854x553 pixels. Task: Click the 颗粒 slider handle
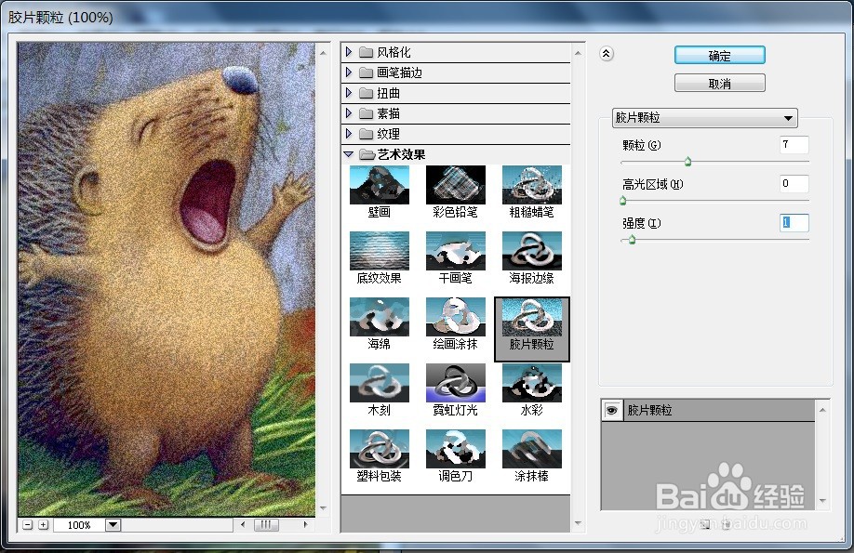tap(687, 162)
